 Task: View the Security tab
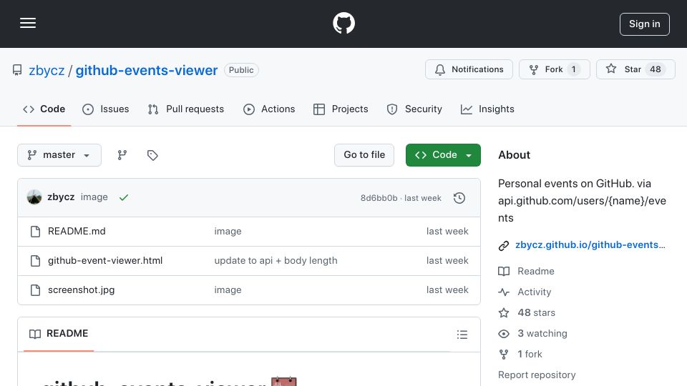click(x=414, y=109)
